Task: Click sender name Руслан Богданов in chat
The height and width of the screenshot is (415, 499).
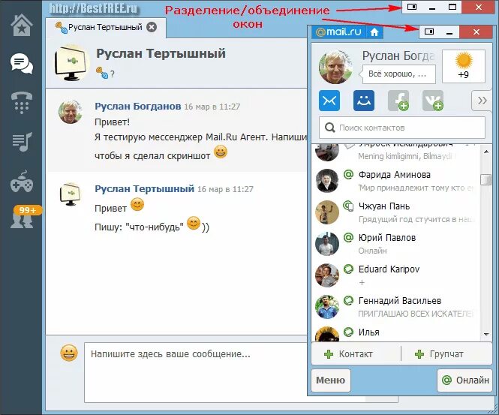Action: pos(138,107)
